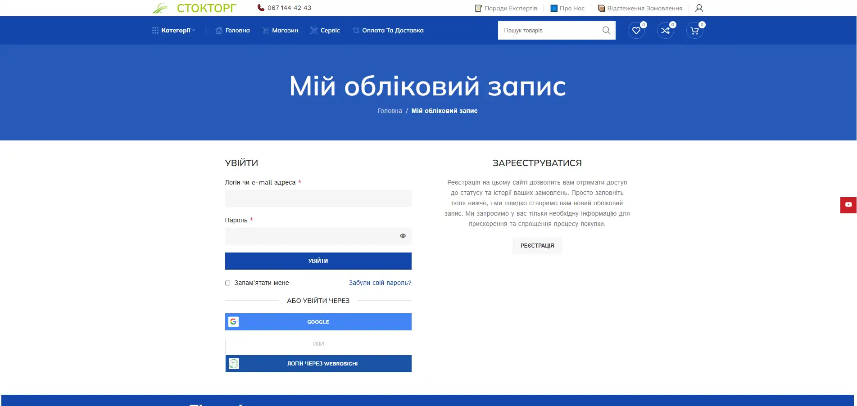The image size is (857, 406).
Task: Click the РЕЄСТРАЦІЯ button
Action: pyautogui.click(x=537, y=246)
